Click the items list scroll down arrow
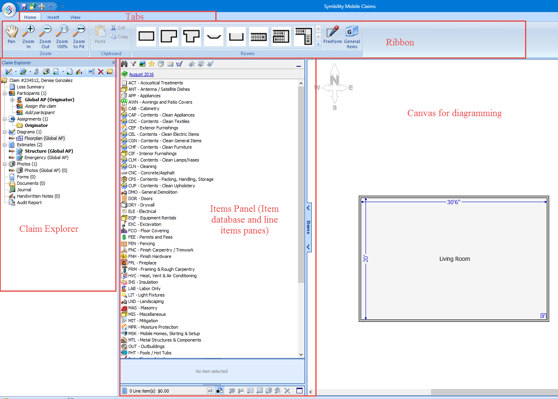The width and height of the screenshot is (558, 399). pyautogui.click(x=301, y=355)
